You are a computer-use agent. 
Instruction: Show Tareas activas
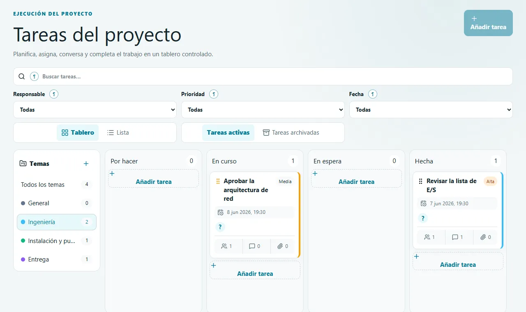[228, 133]
